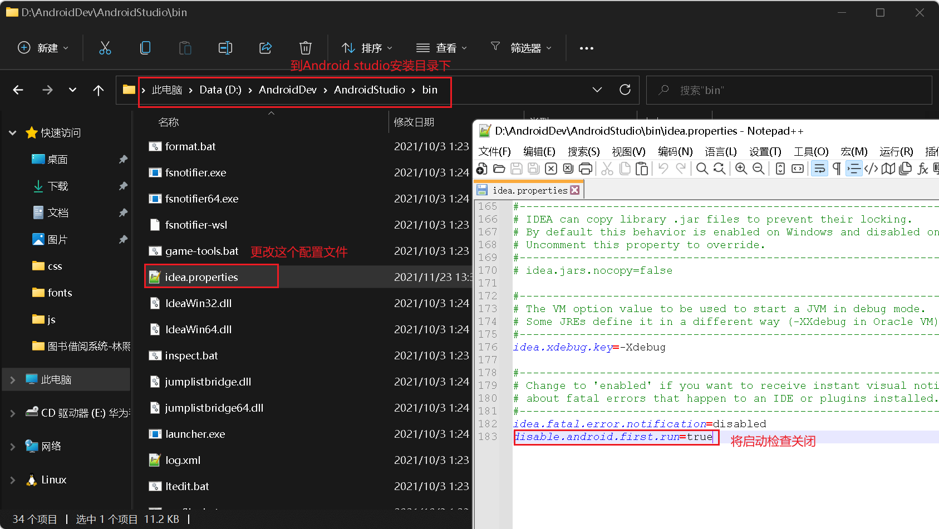Image resolution: width=939 pixels, height=529 pixels.
Task: Click the Notepad++ New file icon
Action: (x=482, y=169)
